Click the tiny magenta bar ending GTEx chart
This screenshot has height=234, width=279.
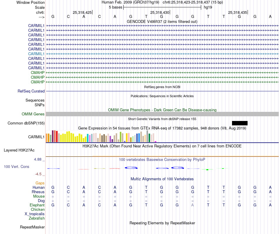[x=156, y=142]
